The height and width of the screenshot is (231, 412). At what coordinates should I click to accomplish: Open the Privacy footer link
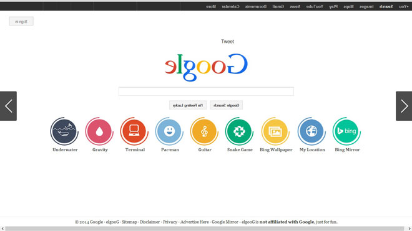(170, 222)
